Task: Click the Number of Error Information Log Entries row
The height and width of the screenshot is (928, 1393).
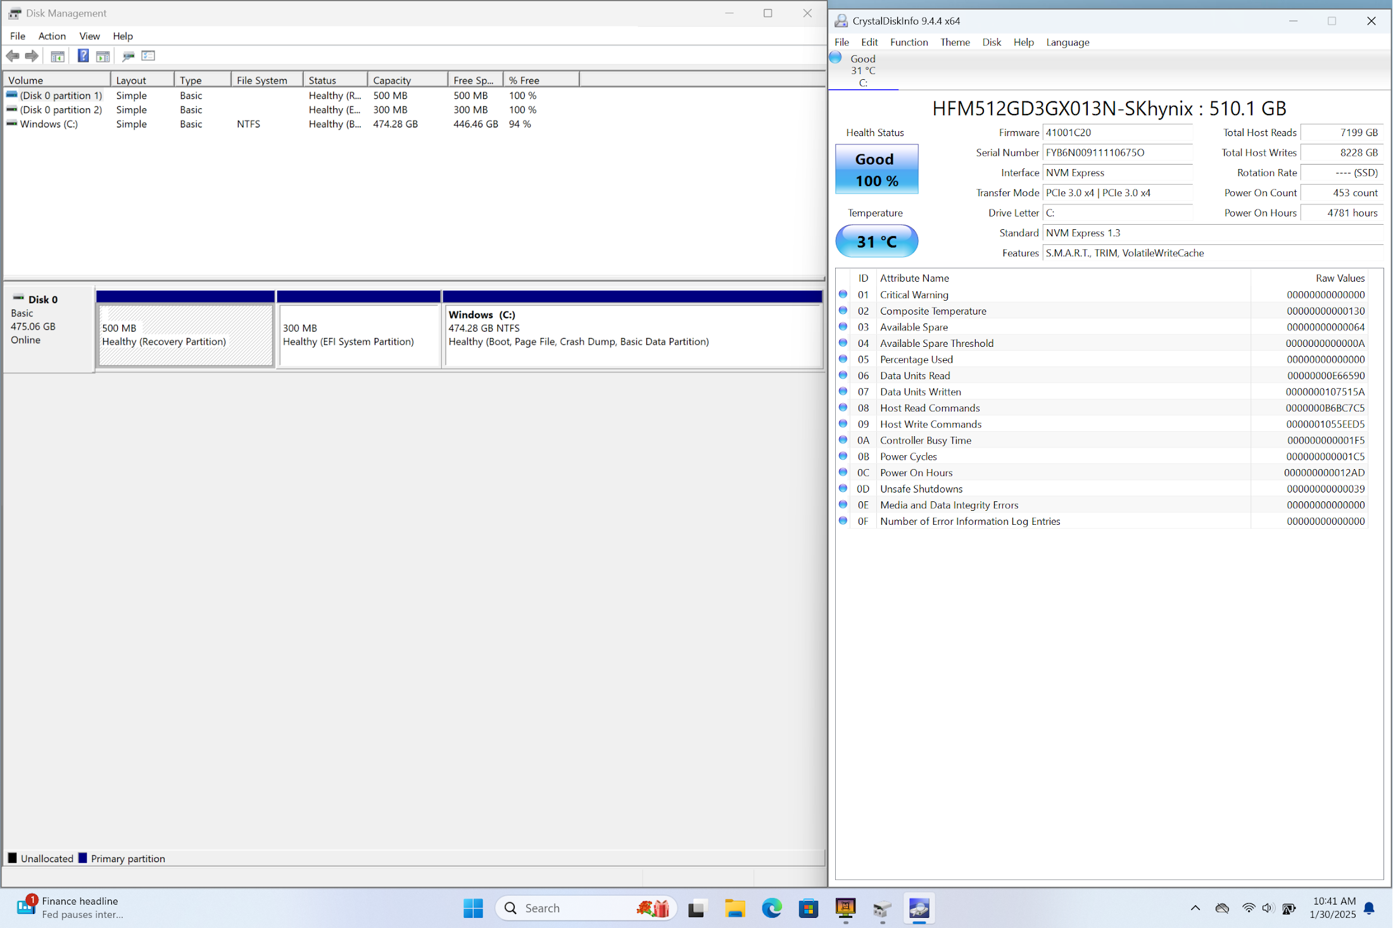Action: [1102, 521]
